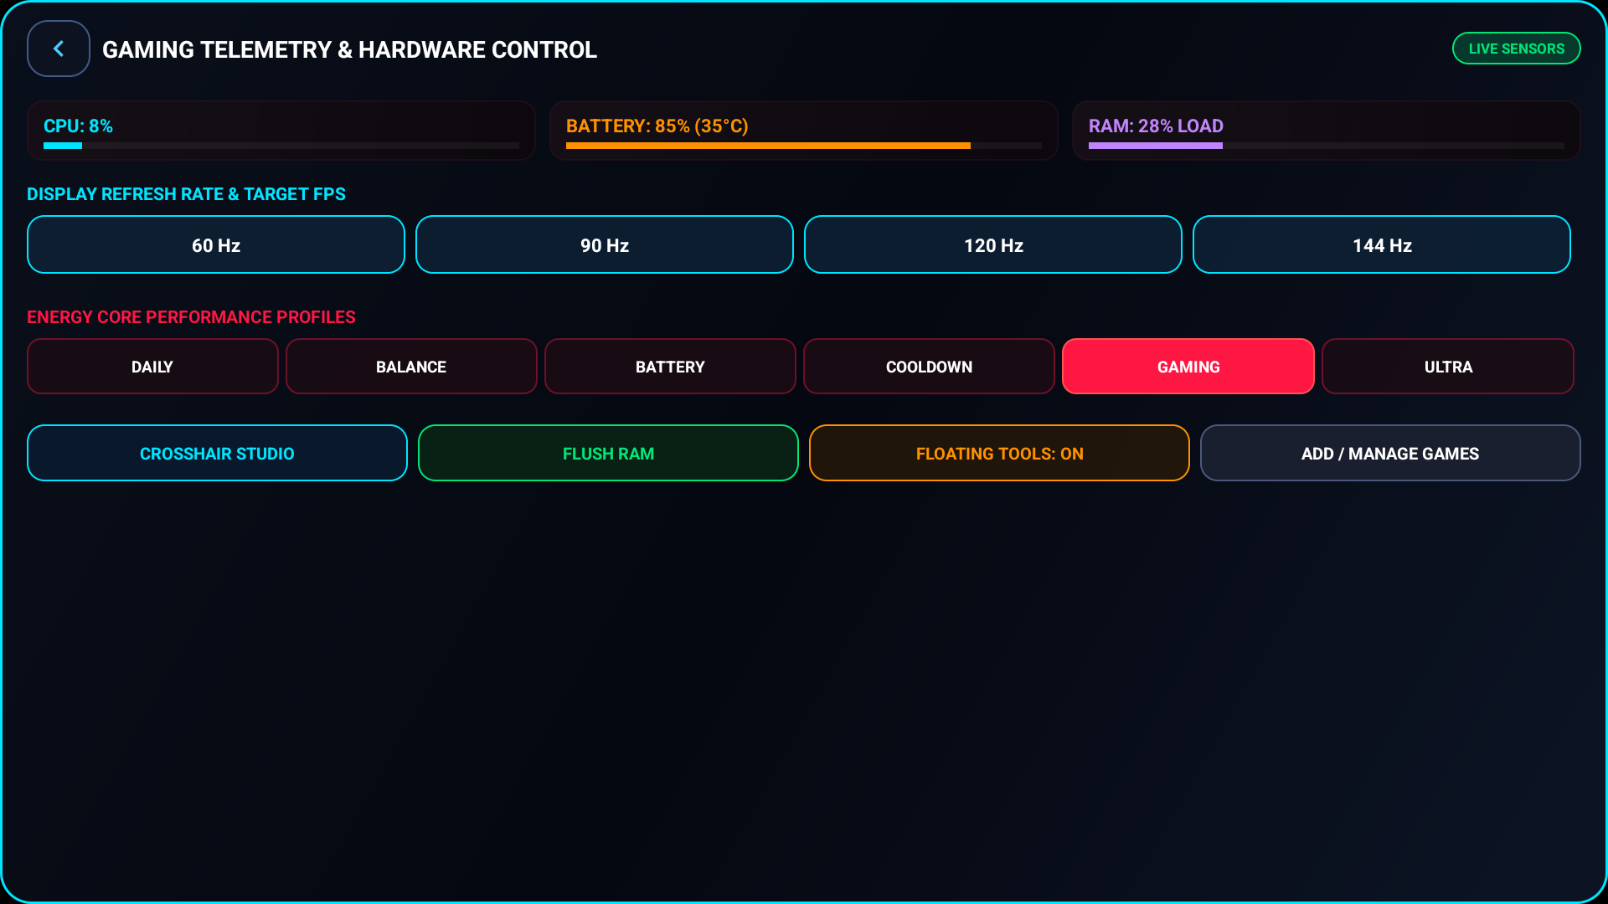Click the CPU usage bar
The image size is (1608, 904).
(281, 146)
